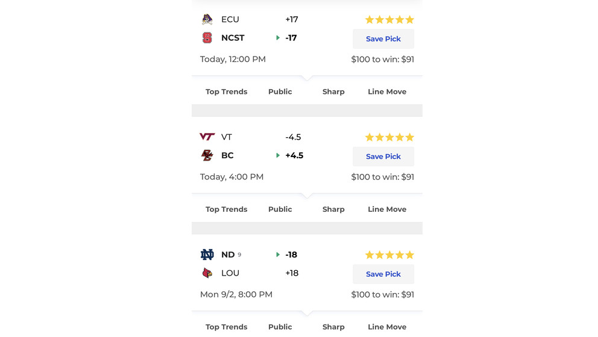This screenshot has width=598, height=337.
Task: Open Line Move tab for ND-LOU game
Action: pos(387,327)
